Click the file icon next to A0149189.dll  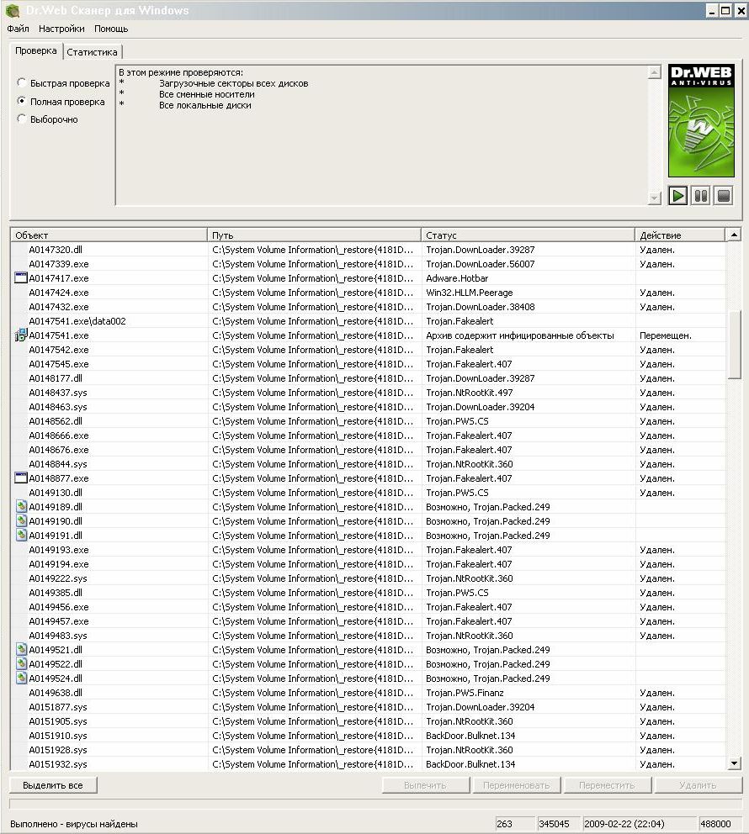tap(22, 507)
